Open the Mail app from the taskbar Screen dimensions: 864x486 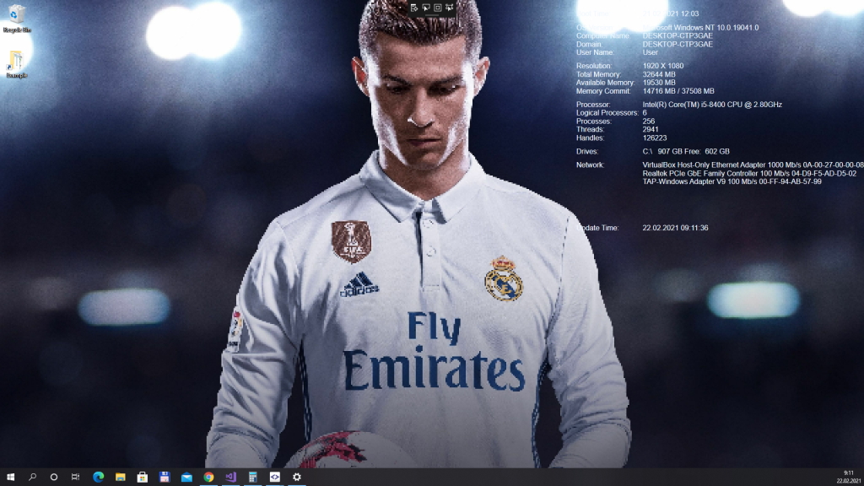point(186,478)
